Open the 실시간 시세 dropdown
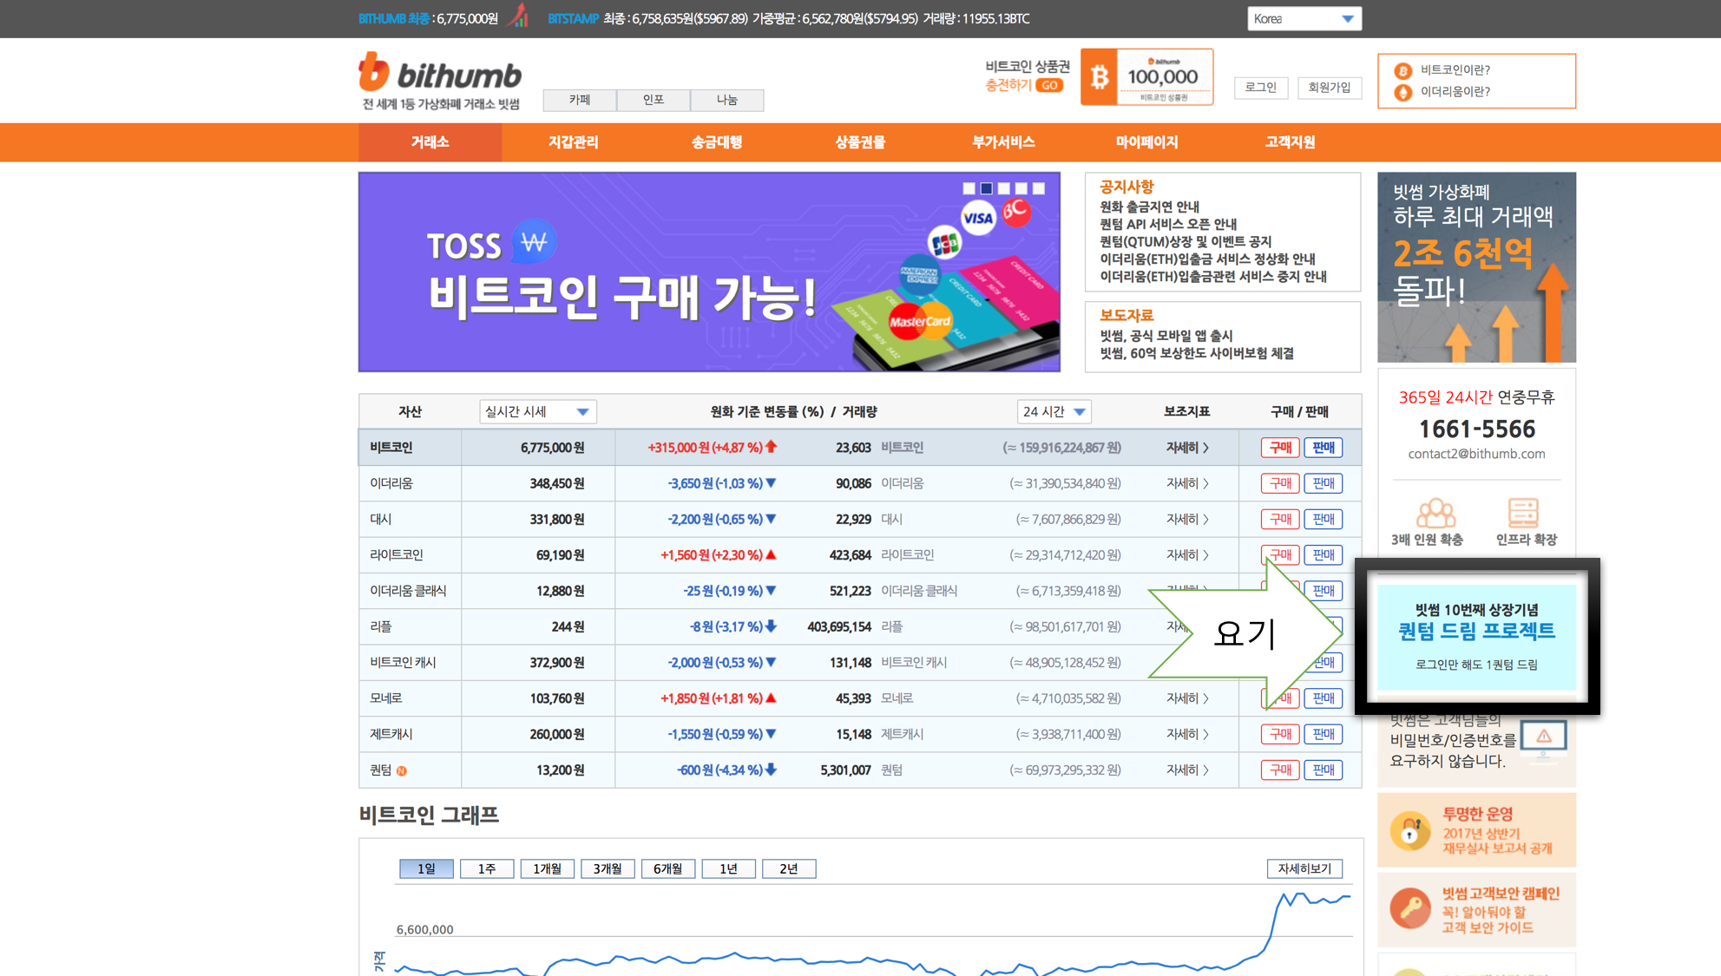1721x976 pixels. pos(537,411)
